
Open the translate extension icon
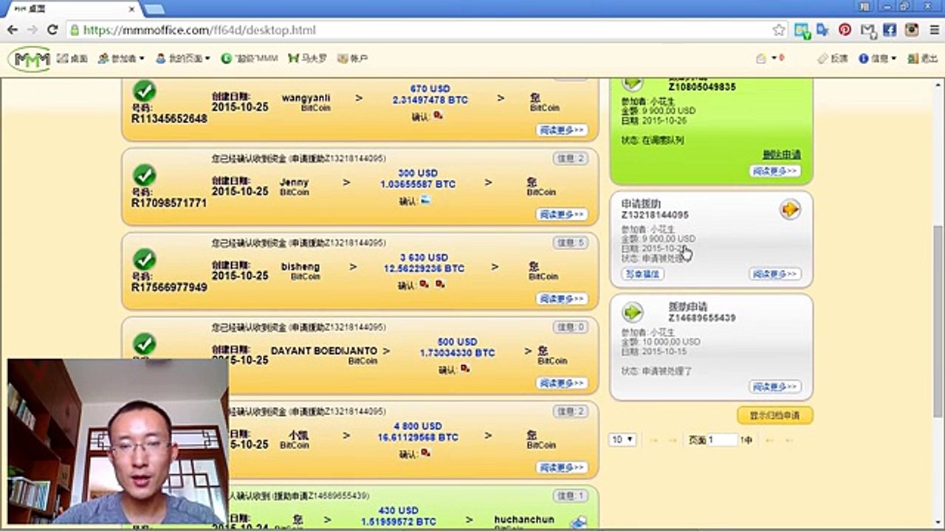823,30
